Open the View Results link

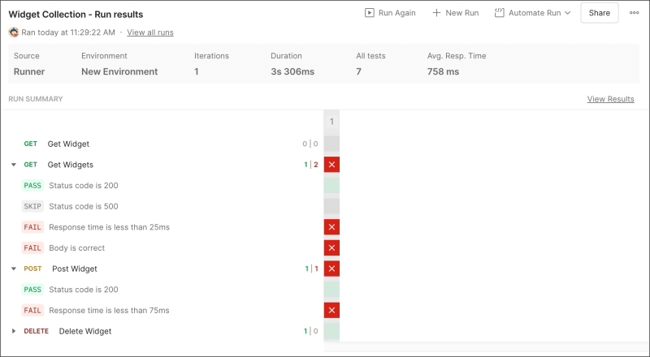[611, 99]
